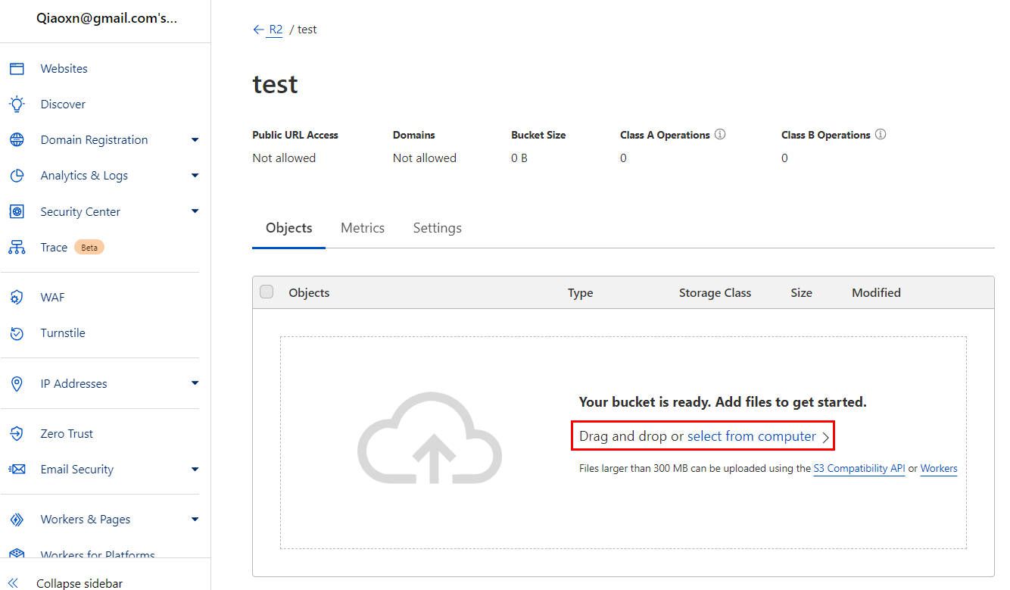Switch to the Metrics tab
The image size is (1010, 590).
[363, 228]
